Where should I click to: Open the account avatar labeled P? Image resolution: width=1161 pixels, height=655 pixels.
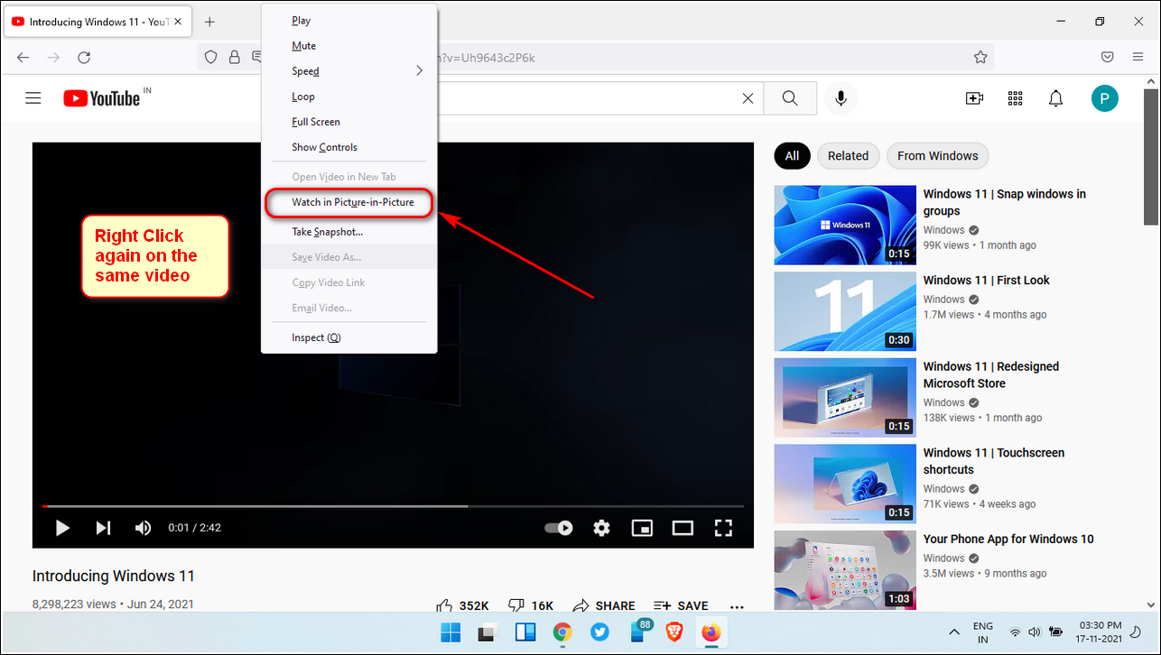click(x=1104, y=98)
